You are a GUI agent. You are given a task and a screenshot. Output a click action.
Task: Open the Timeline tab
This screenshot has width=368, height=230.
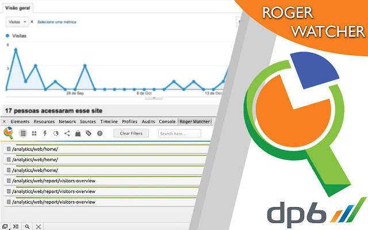[109, 121]
